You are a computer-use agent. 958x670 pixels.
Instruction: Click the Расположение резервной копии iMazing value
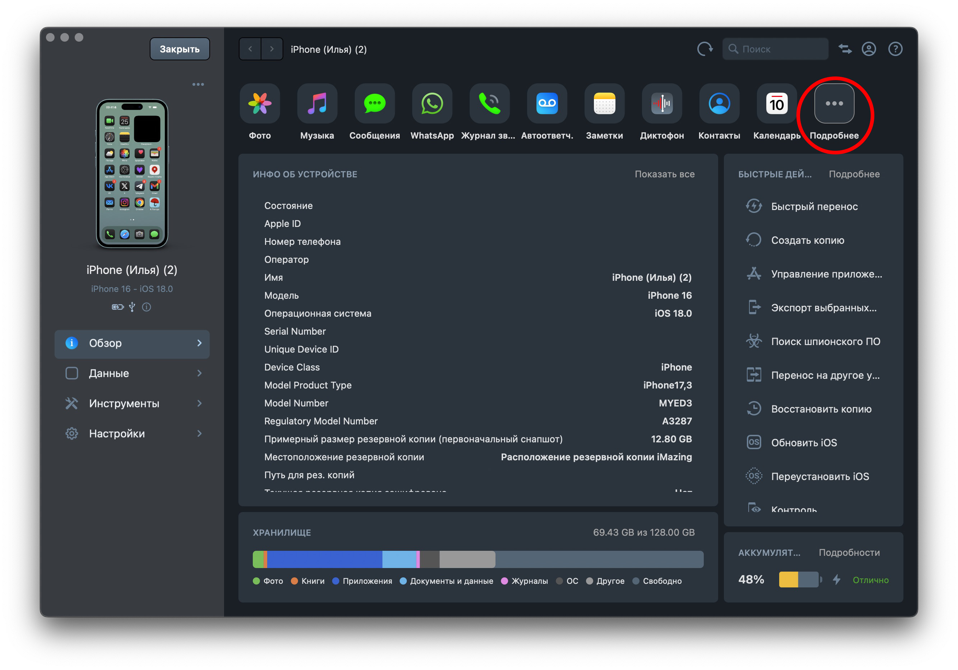[x=596, y=457]
